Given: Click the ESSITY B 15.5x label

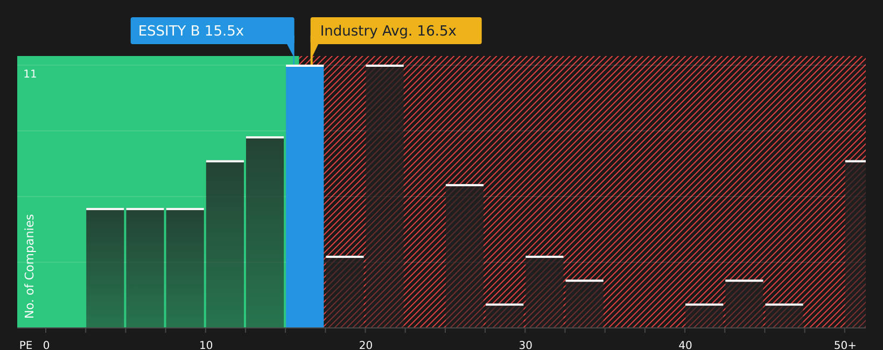Looking at the screenshot, I should click(212, 31).
